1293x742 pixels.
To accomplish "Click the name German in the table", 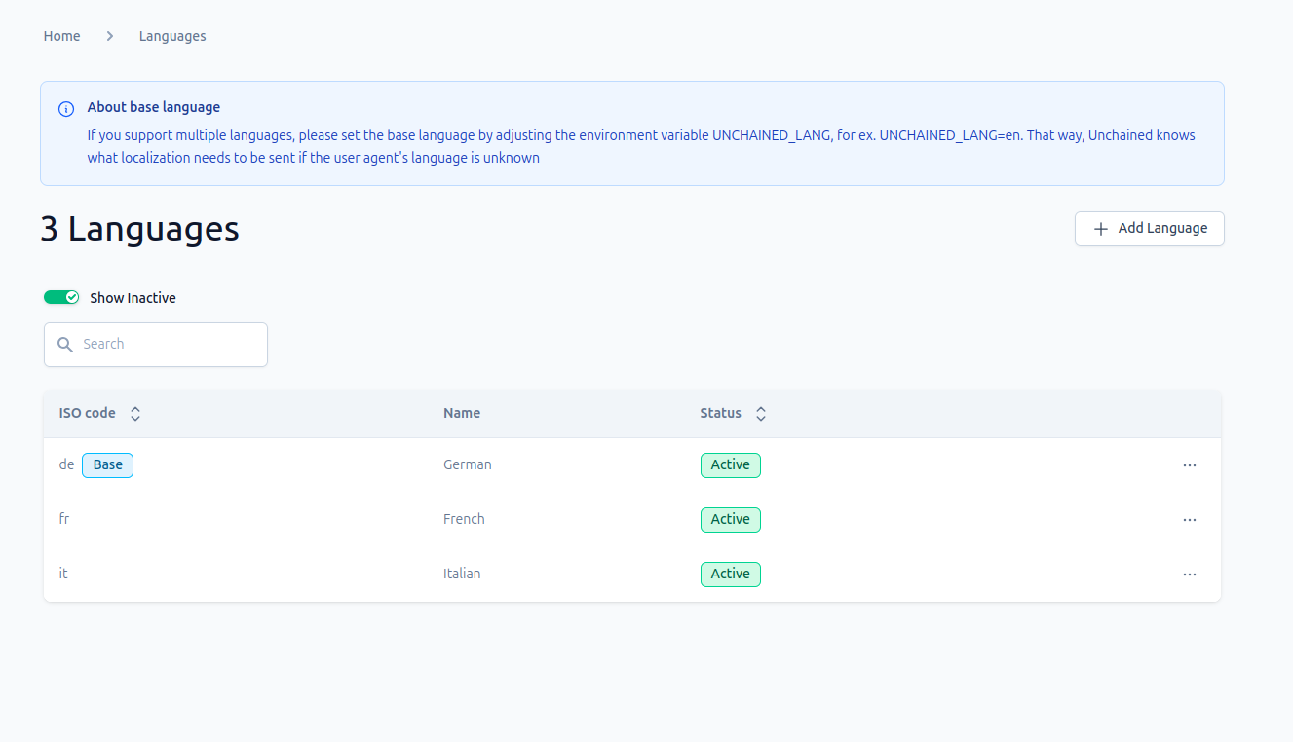I will (x=468, y=464).
